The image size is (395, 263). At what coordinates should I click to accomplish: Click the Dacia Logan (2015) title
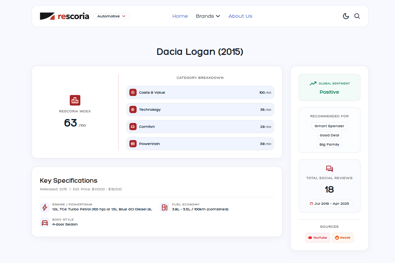(200, 52)
